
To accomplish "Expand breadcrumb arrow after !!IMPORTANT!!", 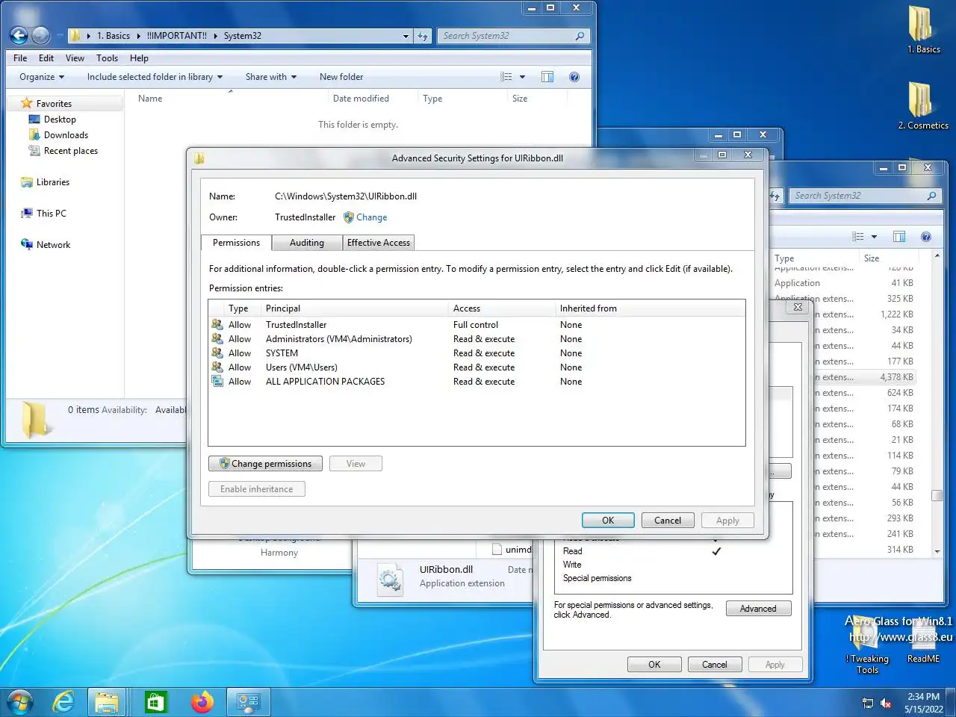I will pos(216,36).
